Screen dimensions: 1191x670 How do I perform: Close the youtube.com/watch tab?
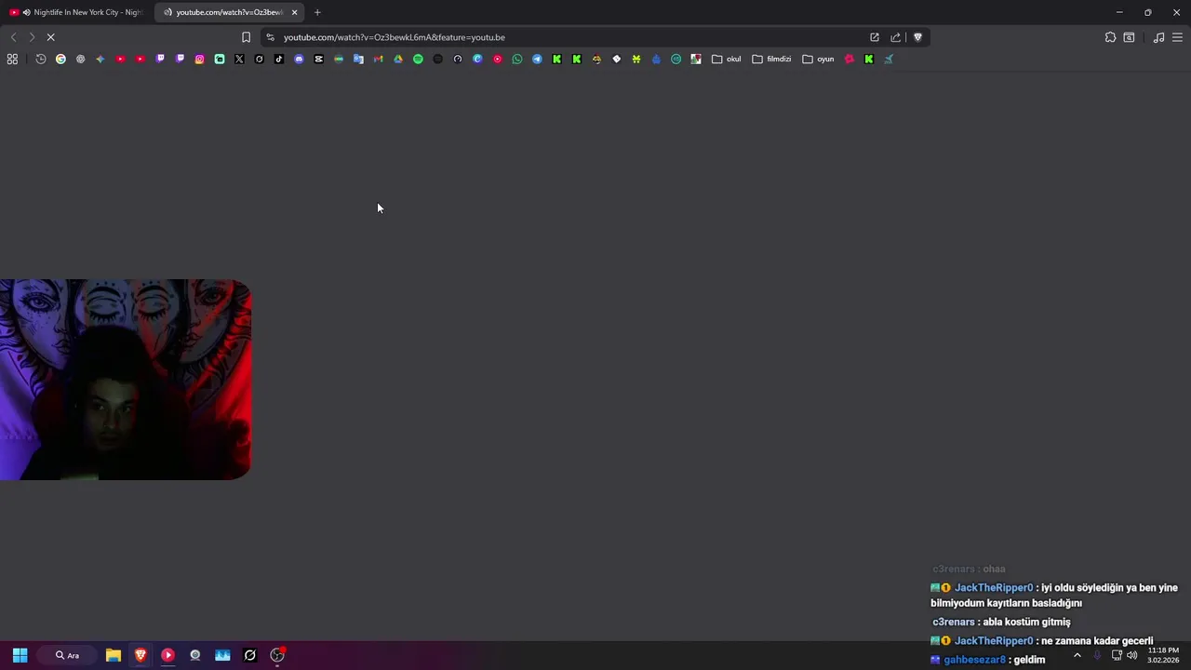coord(294,12)
